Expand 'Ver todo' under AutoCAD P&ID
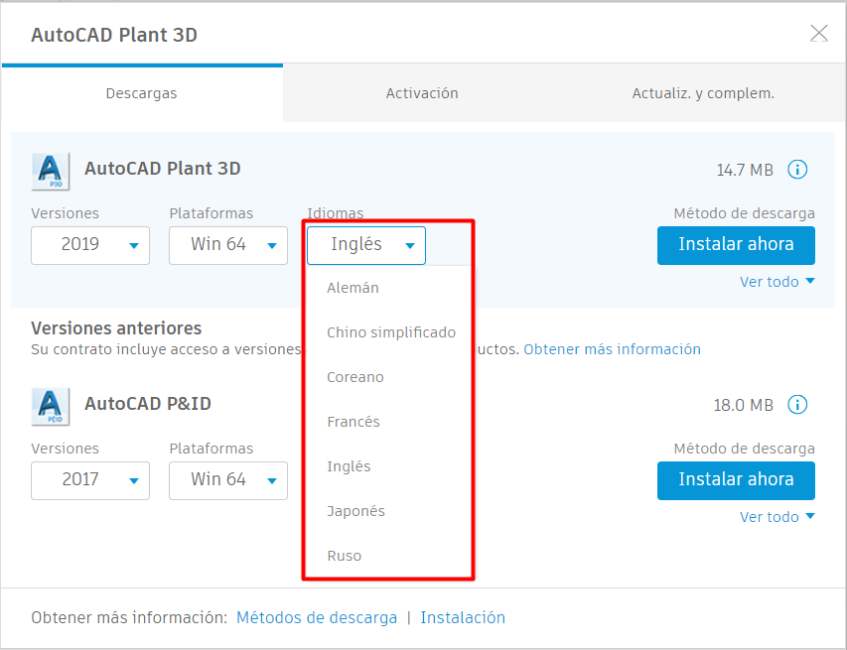847x650 pixels. [777, 516]
